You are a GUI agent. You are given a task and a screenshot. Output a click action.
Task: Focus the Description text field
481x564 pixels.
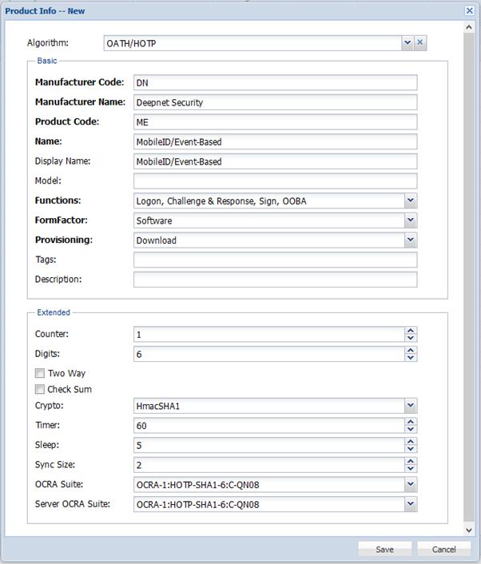click(275, 280)
